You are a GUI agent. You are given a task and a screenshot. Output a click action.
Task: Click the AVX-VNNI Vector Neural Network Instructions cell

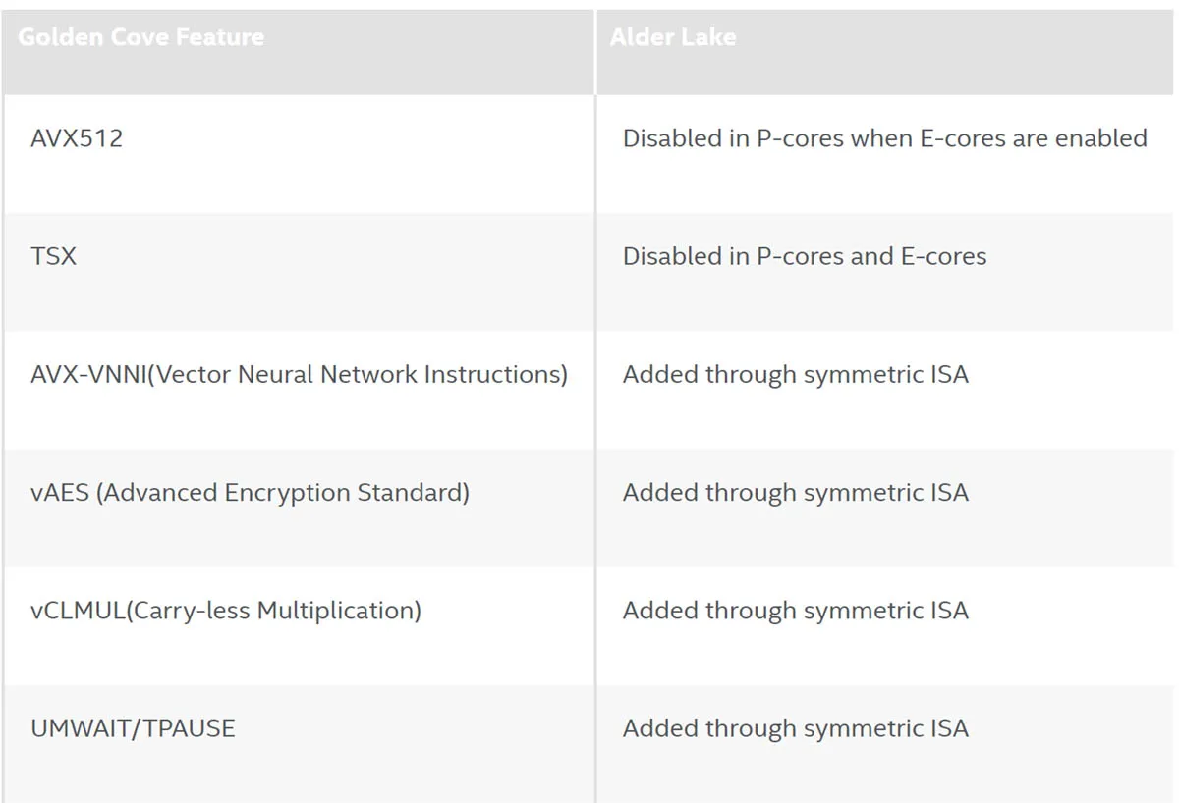point(298,390)
